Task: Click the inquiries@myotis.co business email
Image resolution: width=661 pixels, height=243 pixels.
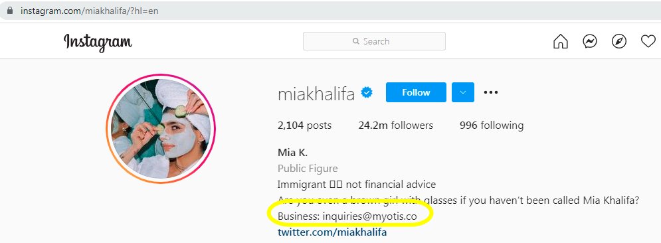Action: 370,216
